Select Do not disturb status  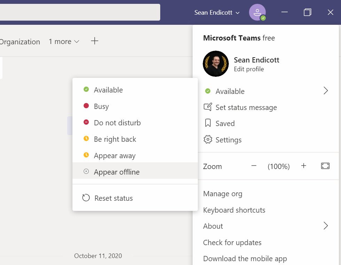click(x=117, y=123)
